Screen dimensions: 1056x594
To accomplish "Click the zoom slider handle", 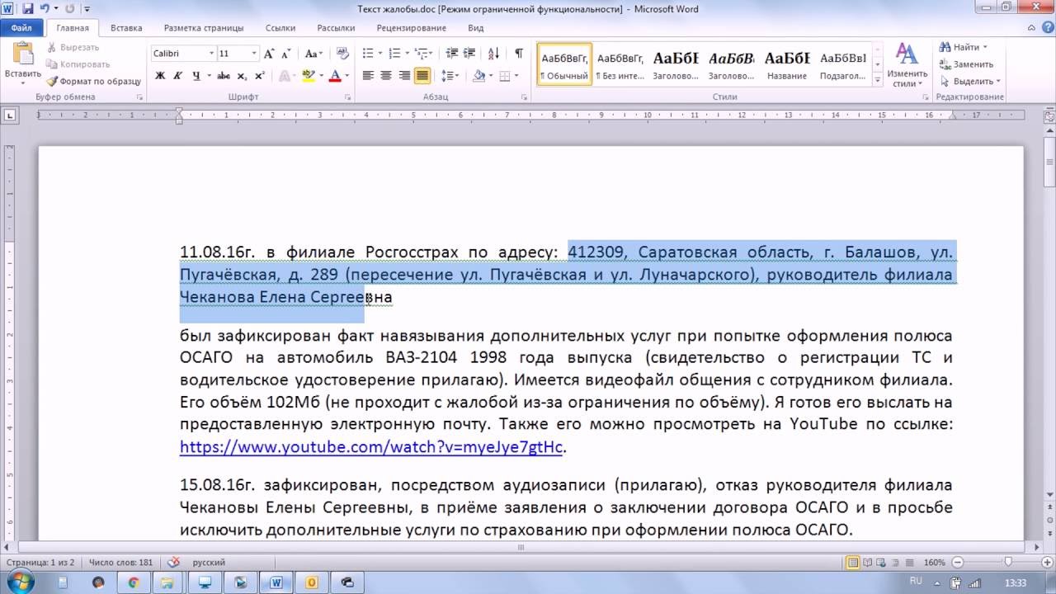I will point(1008,563).
